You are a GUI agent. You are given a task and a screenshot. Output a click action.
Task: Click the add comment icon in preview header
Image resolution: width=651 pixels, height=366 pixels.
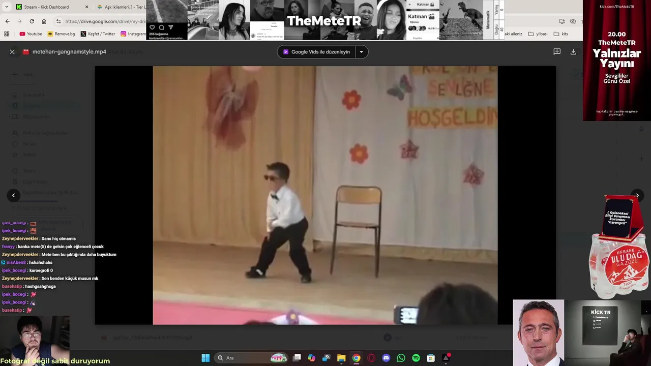557,52
